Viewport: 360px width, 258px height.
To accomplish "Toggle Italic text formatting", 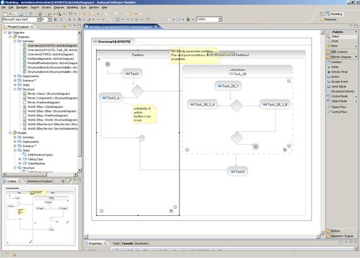I will point(61,20).
